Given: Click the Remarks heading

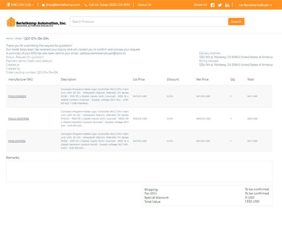Looking at the screenshot, I should pos(12,158).
